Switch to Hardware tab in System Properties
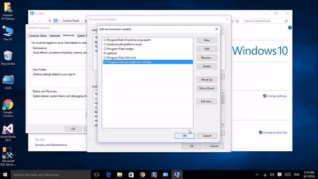The image size is (318, 179). (x=55, y=36)
